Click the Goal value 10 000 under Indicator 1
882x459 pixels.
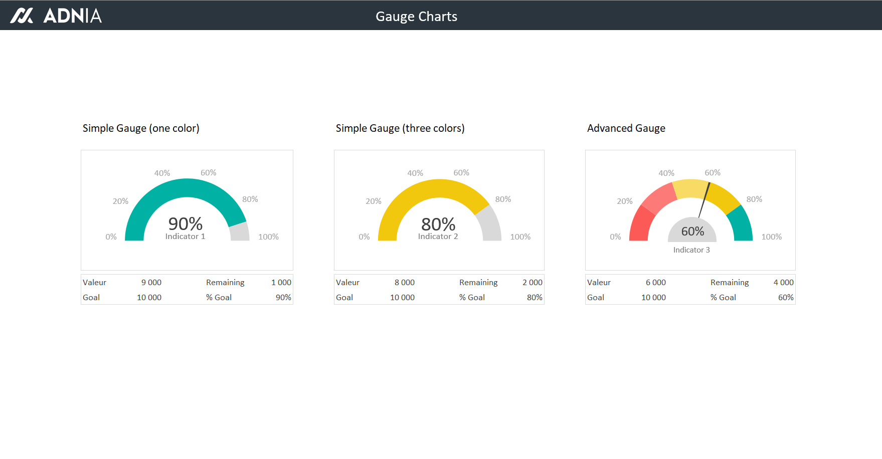coord(149,298)
